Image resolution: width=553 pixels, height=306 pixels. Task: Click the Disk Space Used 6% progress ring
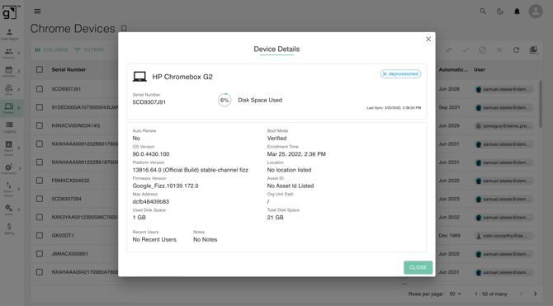pos(225,100)
